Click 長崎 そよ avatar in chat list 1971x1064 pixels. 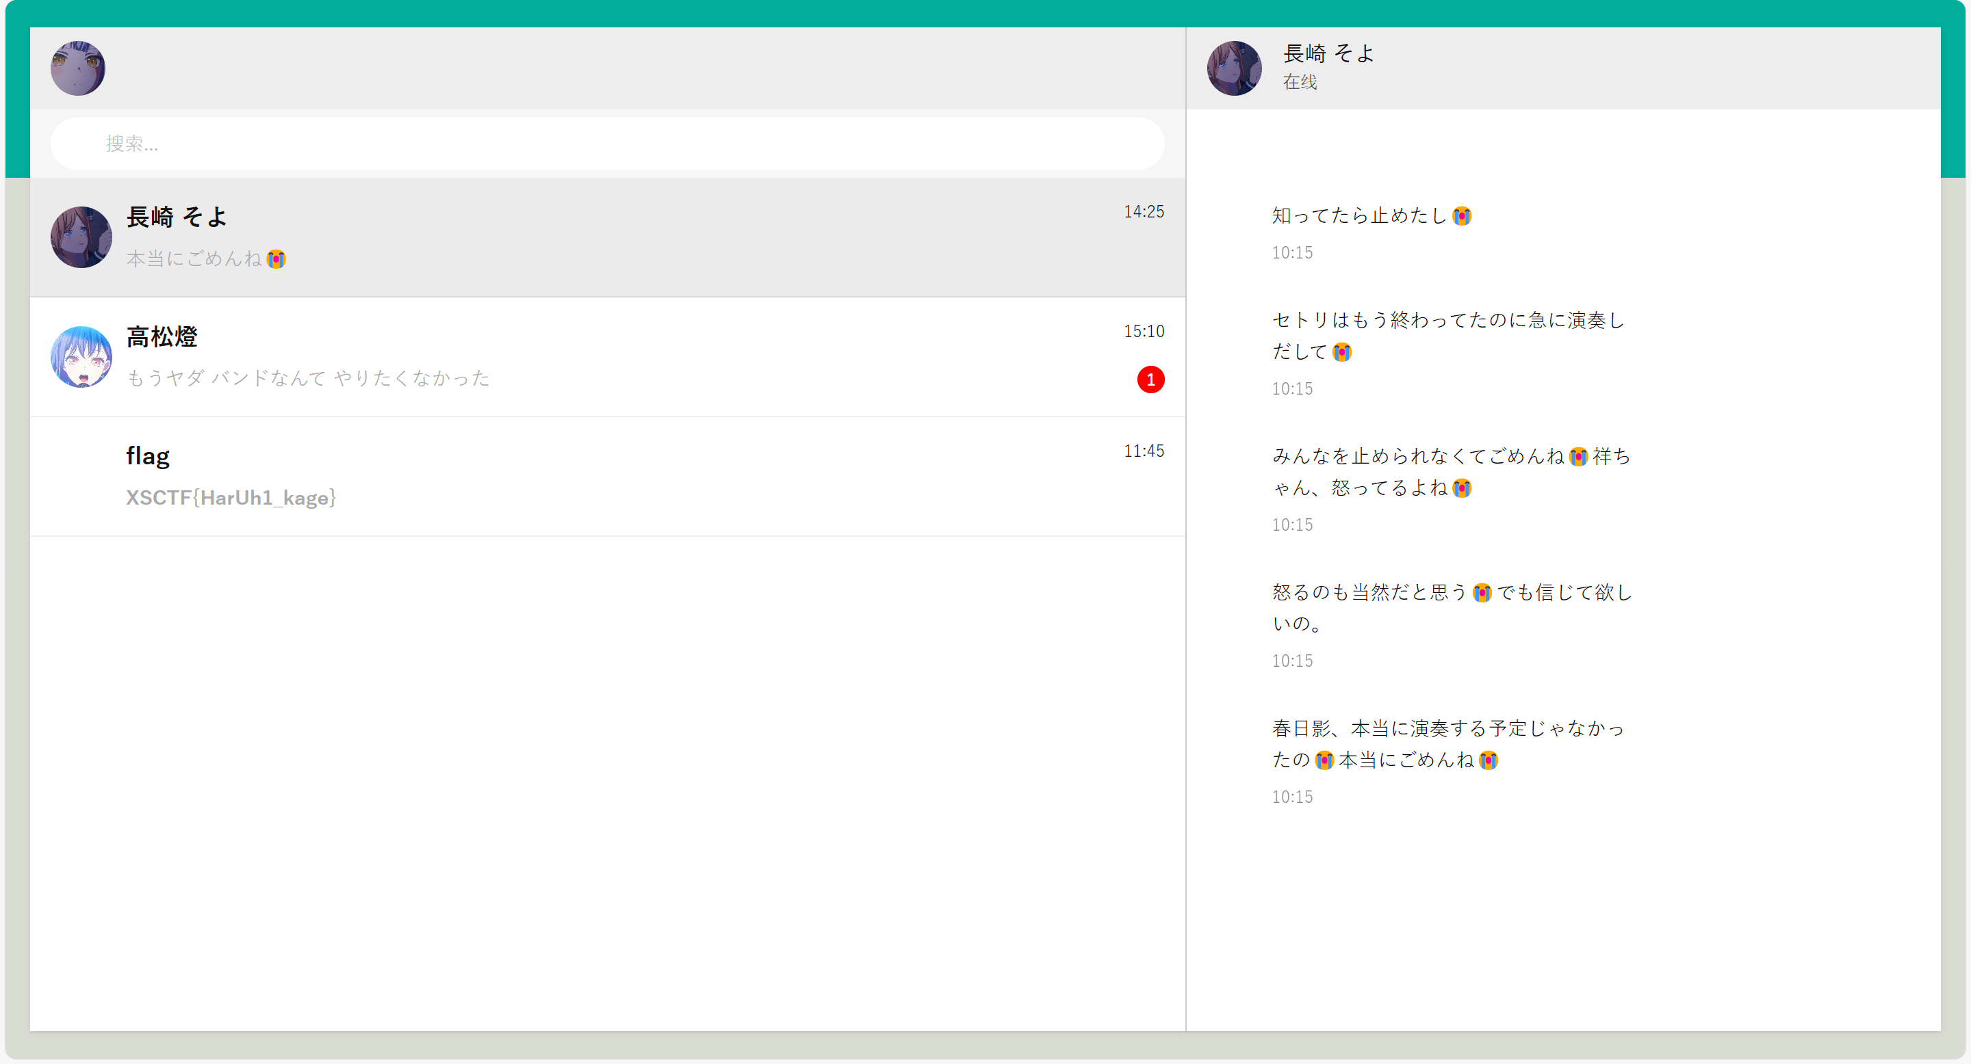click(81, 237)
